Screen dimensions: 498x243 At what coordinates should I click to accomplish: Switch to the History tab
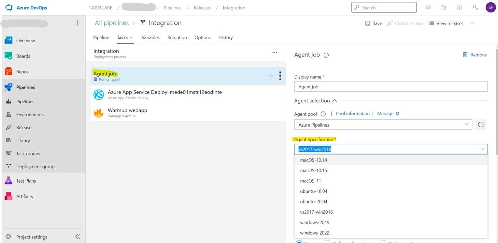coord(225,37)
